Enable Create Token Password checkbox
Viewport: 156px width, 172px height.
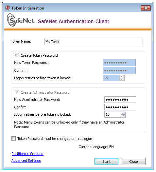click(x=17, y=55)
